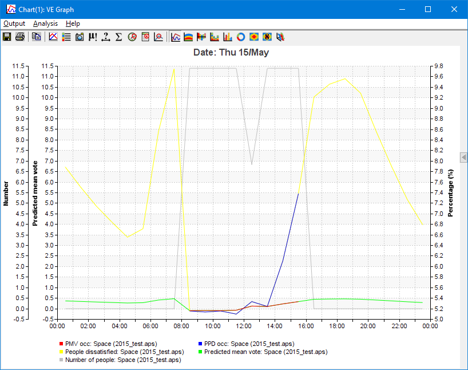468x370 pixels.
Task: Select the contour heat map chart type
Action: tap(254, 37)
